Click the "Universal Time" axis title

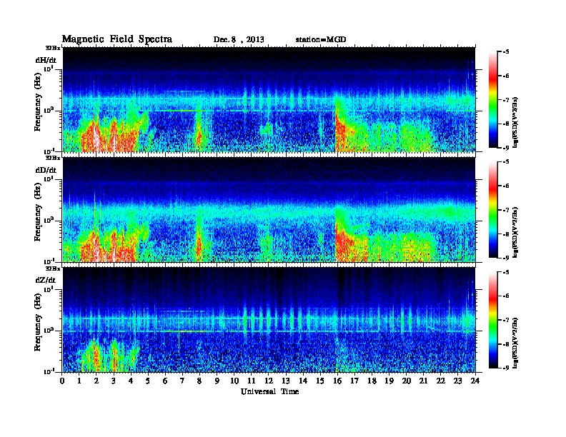[269, 391]
